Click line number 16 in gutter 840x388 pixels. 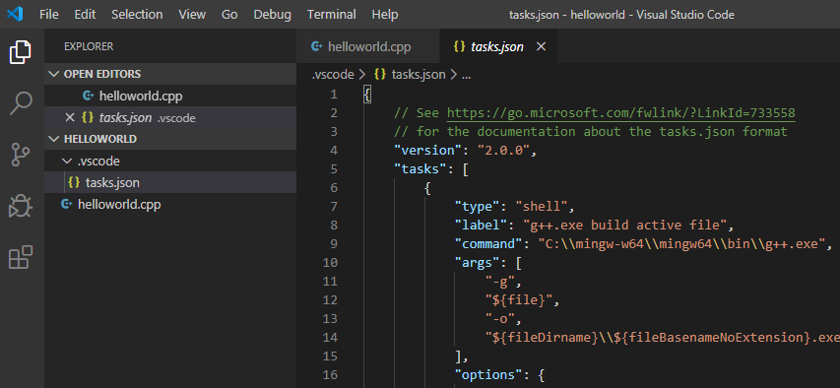coord(331,374)
